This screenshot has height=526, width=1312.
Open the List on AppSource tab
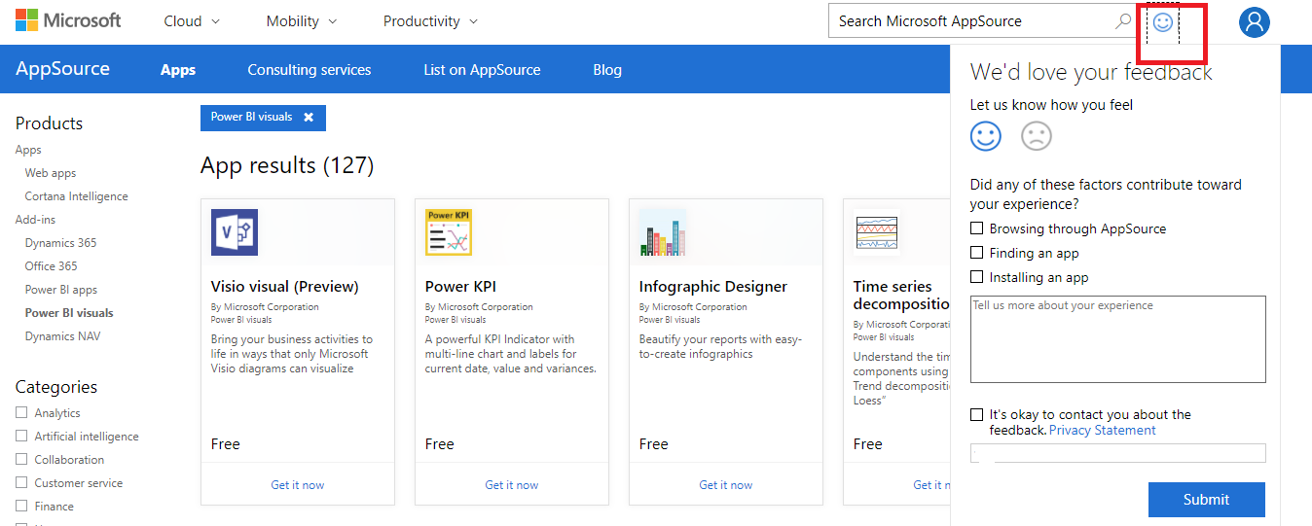coord(482,70)
